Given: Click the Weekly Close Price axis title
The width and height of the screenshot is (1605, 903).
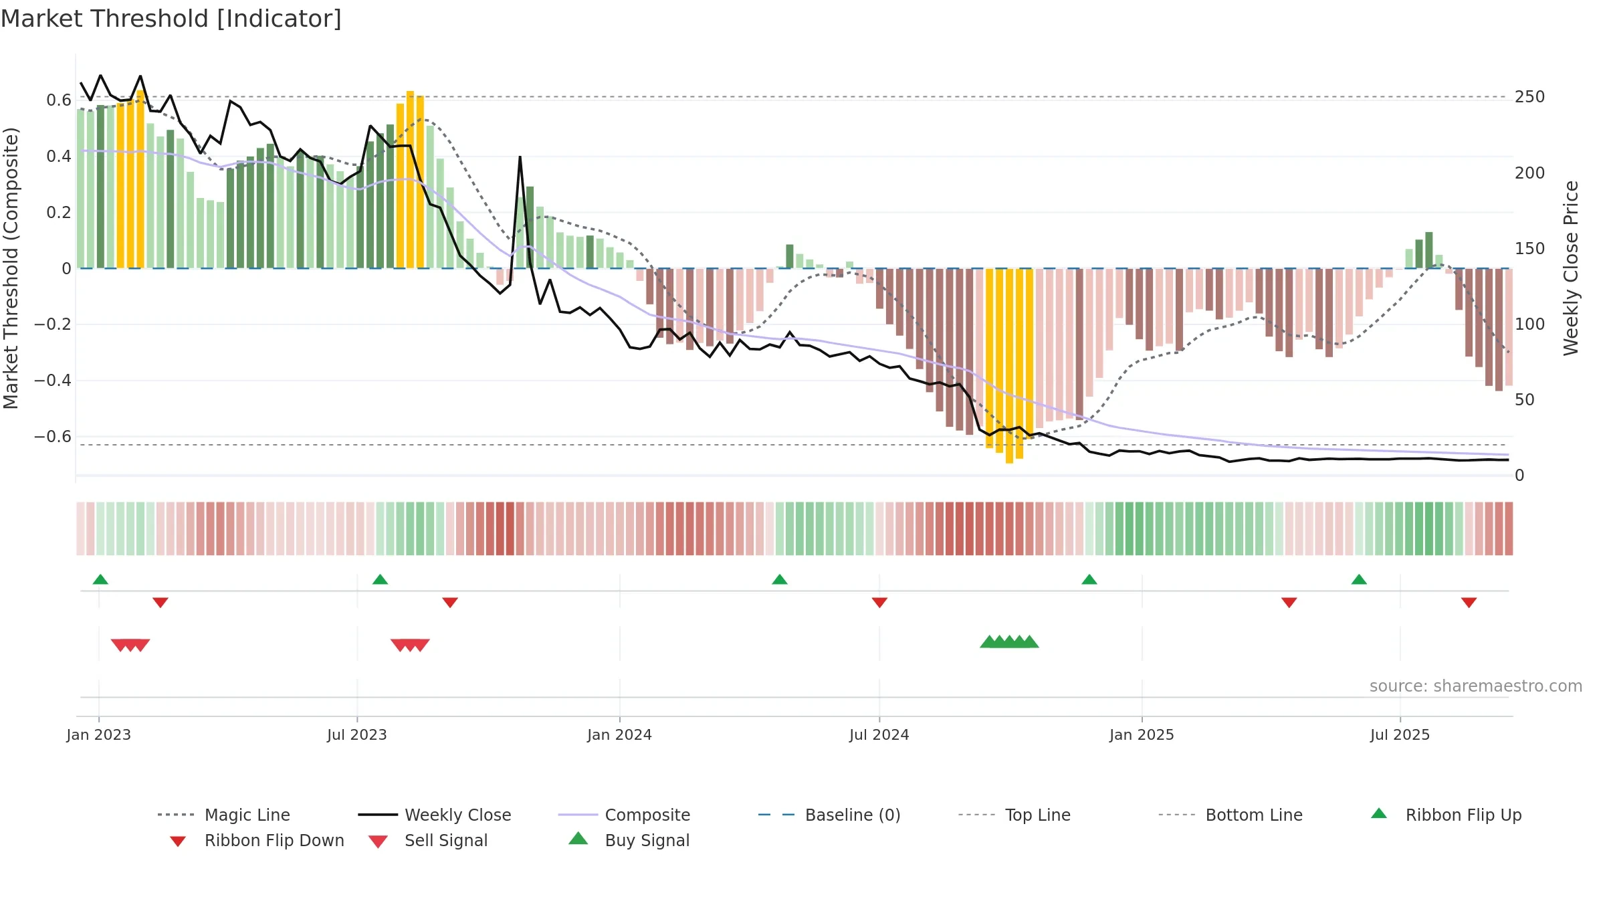Looking at the screenshot, I should [x=1571, y=268].
